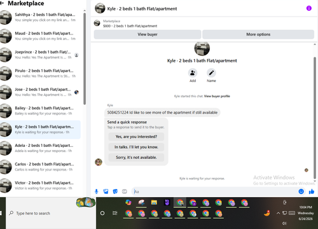
Task: Open the View buyer profile link
Action: (x=217, y=96)
